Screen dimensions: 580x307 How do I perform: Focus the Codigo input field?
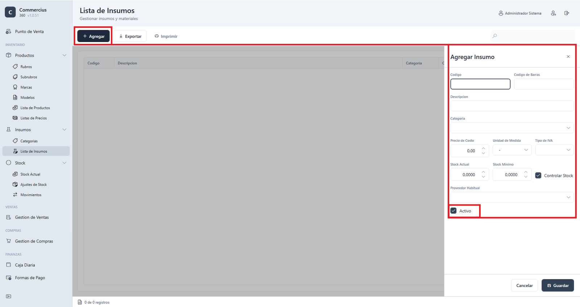(x=480, y=84)
